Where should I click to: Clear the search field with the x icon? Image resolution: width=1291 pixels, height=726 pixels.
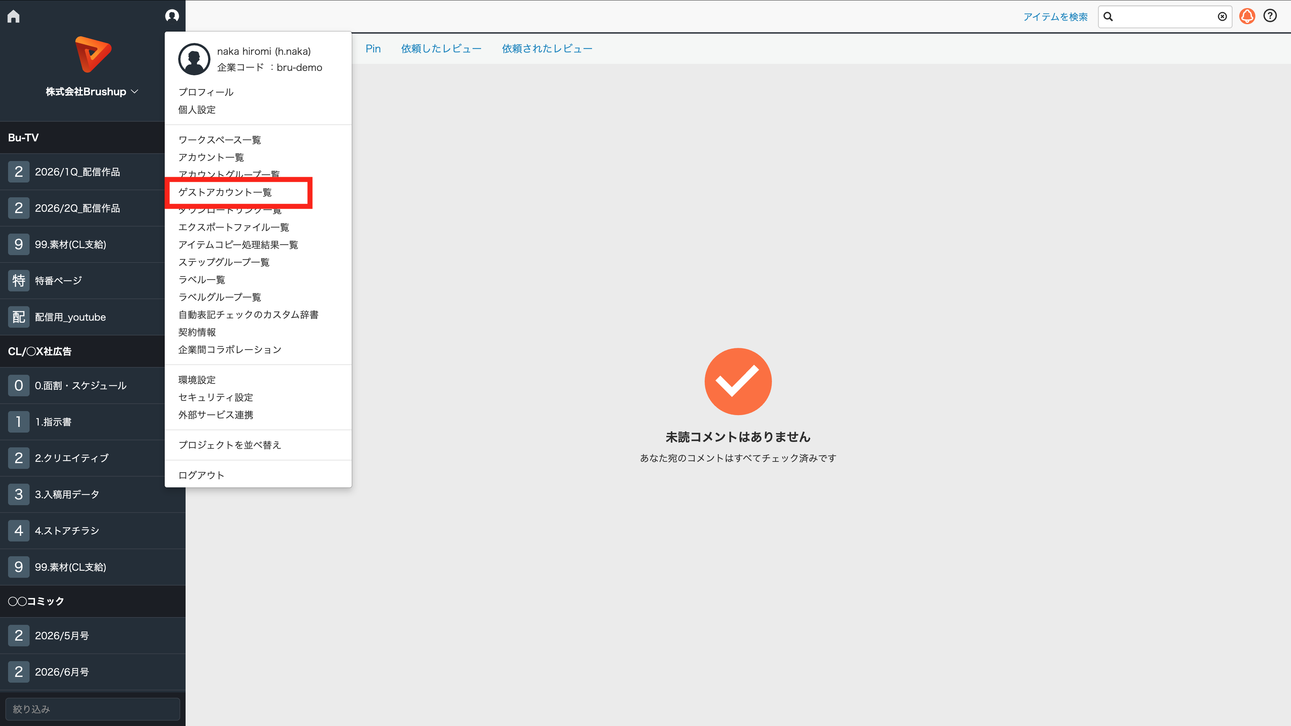(x=1222, y=16)
